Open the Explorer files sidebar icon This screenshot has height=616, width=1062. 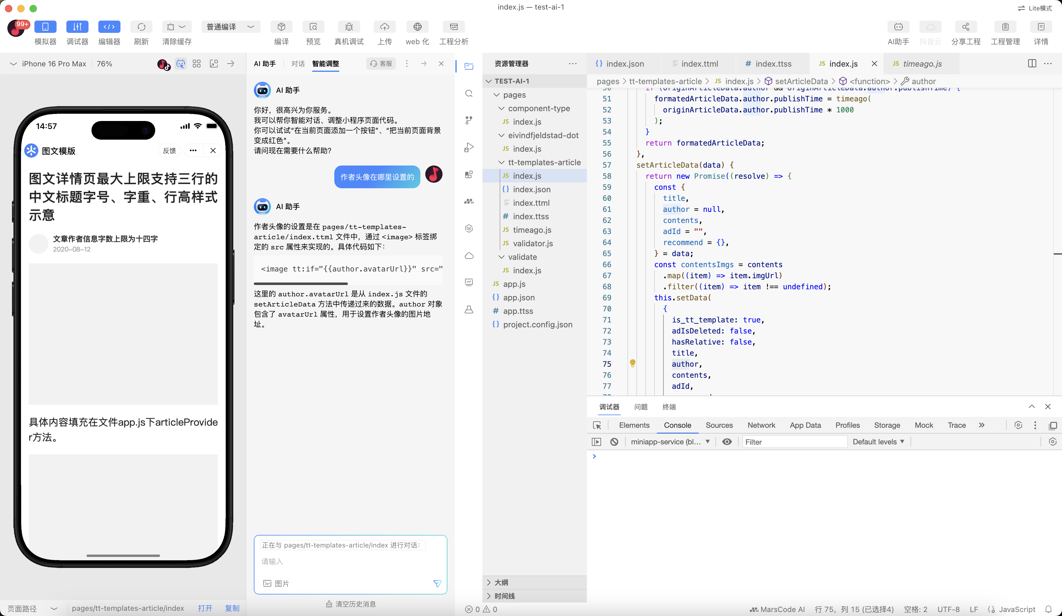pos(469,66)
